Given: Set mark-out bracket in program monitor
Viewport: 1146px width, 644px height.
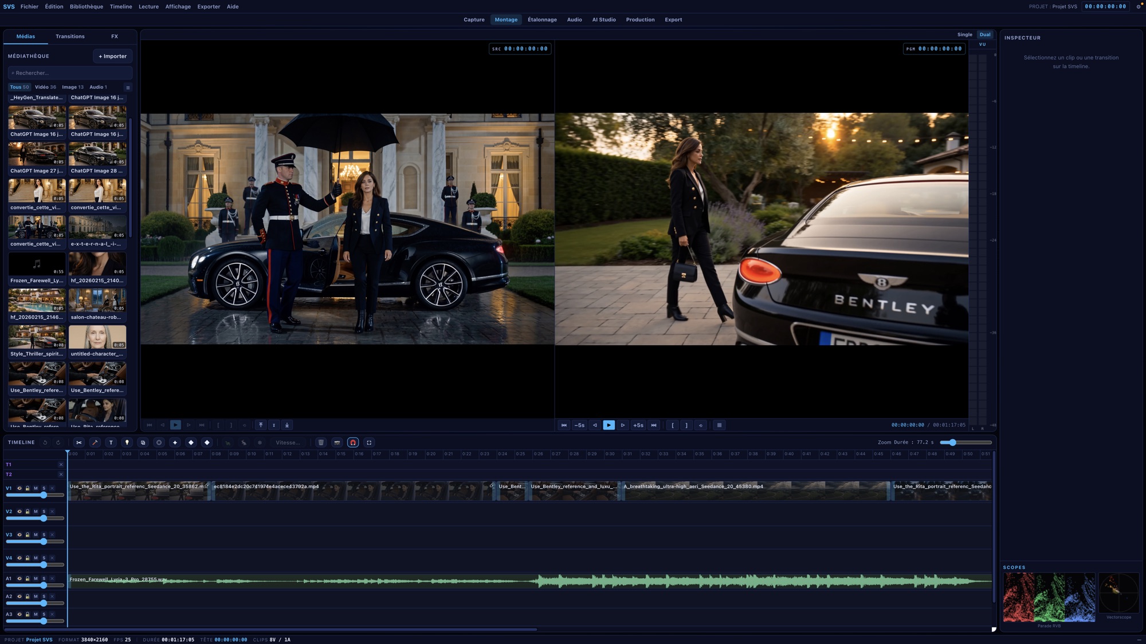Looking at the screenshot, I should click(686, 425).
